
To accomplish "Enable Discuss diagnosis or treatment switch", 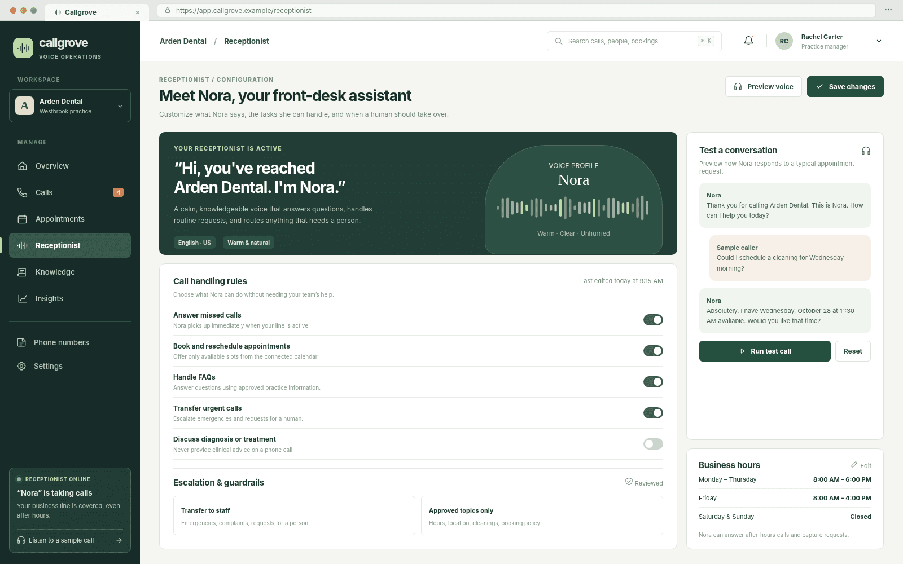I will [x=653, y=444].
